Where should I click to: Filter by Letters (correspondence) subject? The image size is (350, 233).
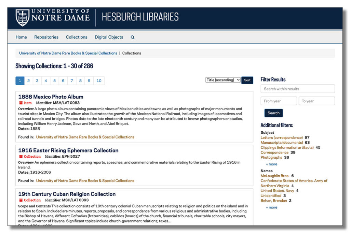coord(282,137)
